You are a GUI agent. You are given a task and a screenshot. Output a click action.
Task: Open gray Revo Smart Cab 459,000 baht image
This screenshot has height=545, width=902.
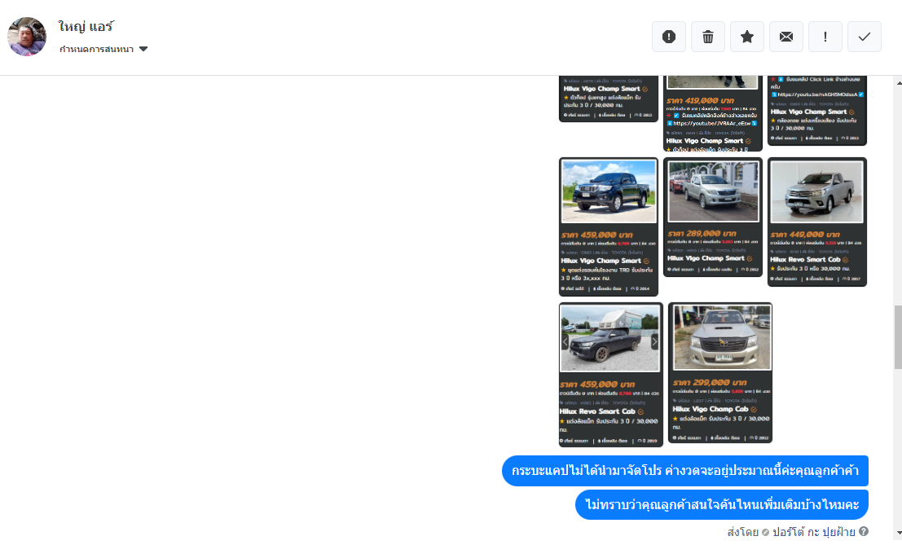point(609,338)
